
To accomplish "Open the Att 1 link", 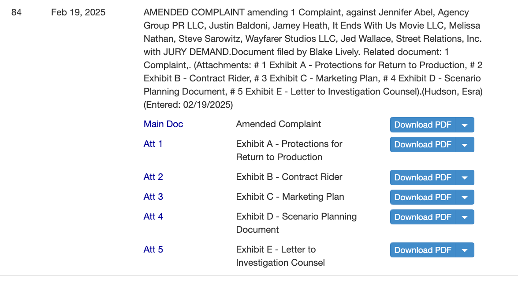I will click(153, 144).
